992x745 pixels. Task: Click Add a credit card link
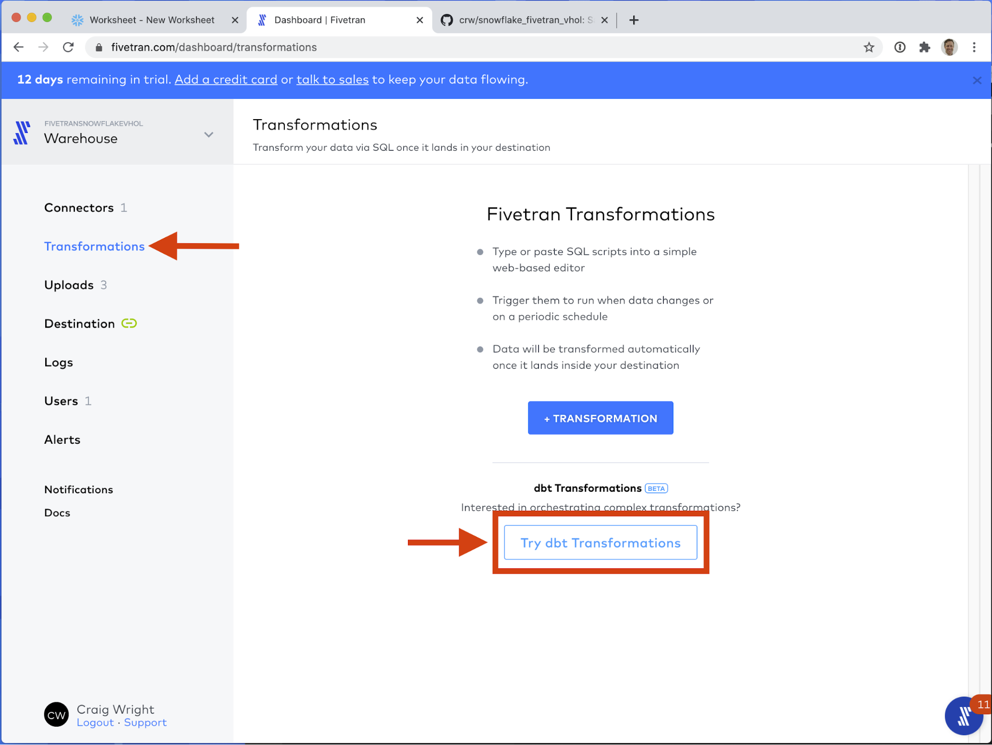(226, 80)
